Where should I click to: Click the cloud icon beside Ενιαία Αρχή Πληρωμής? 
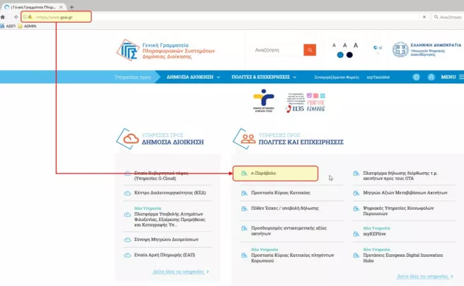click(x=127, y=255)
